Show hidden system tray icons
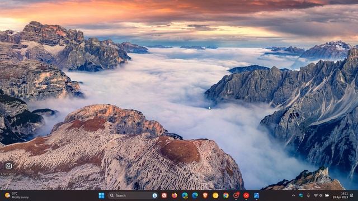Viewport: 358px width, 201px height. [293, 195]
